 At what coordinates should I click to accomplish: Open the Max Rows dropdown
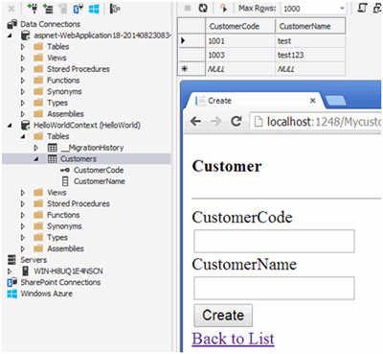pyautogui.click(x=342, y=9)
